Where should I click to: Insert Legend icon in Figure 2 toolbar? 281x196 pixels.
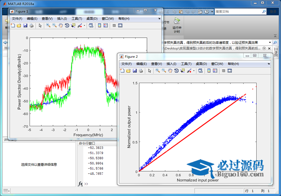[215, 71]
